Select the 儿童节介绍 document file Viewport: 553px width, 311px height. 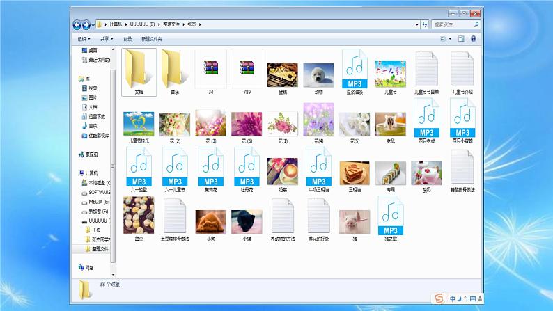coord(462,72)
